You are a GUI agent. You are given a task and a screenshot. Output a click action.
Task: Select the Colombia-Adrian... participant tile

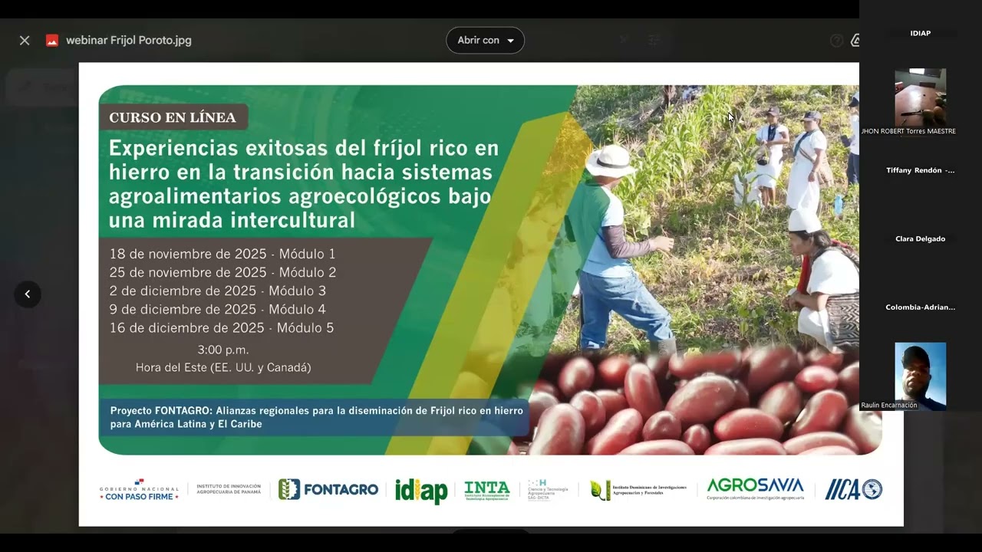(920, 307)
